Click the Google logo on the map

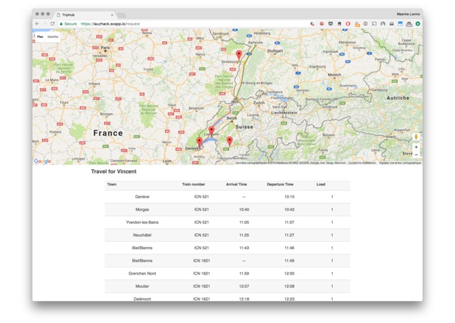click(43, 161)
